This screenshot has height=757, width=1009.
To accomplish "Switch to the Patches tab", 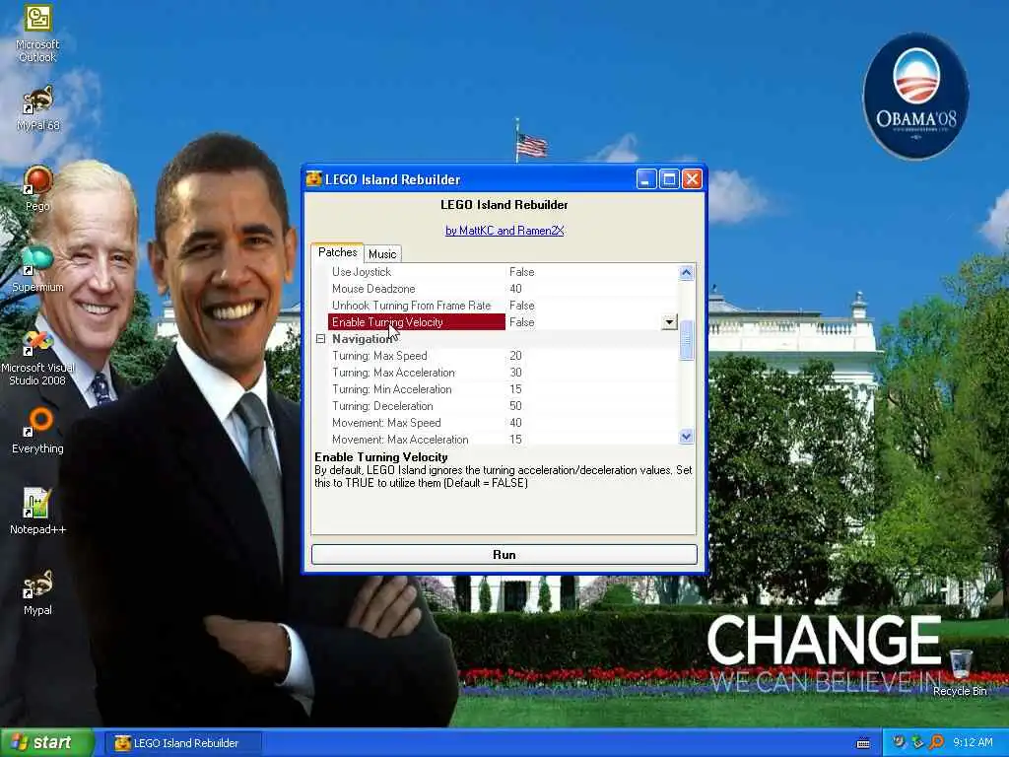I will 337,252.
